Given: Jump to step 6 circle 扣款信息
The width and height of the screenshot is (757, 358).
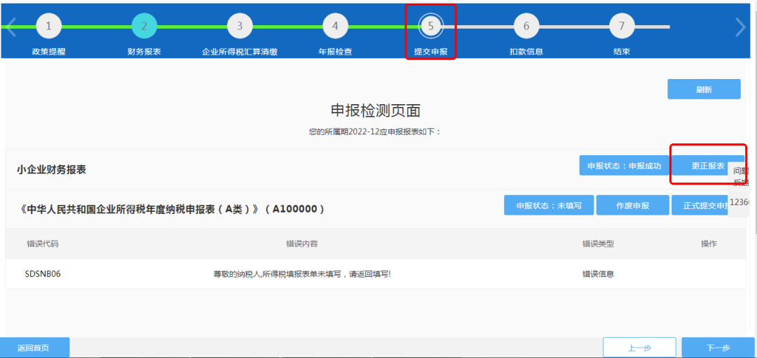Looking at the screenshot, I should tap(526, 27).
